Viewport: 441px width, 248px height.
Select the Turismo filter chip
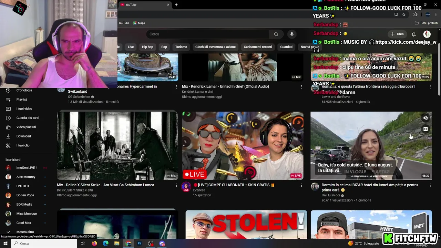tap(181, 47)
